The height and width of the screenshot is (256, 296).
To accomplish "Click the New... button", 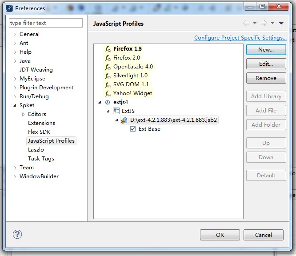I will (x=266, y=50).
